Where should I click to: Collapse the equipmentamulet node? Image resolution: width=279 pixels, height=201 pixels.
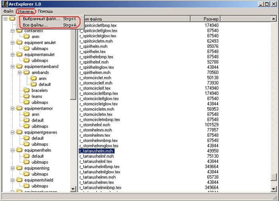(x=12, y=55)
